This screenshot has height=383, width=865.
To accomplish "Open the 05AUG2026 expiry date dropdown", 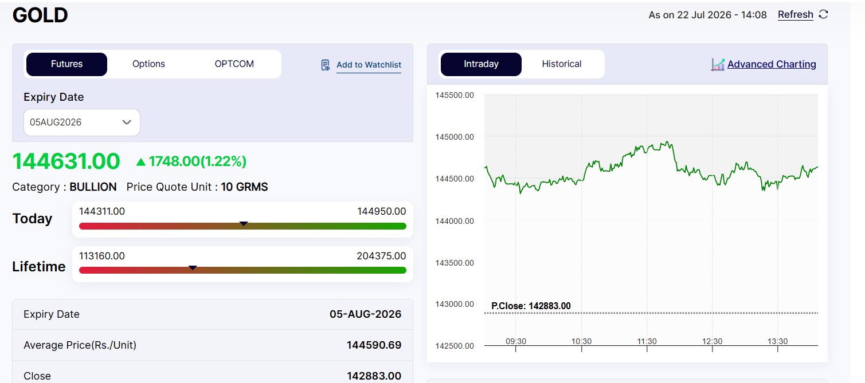I will coord(82,123).
